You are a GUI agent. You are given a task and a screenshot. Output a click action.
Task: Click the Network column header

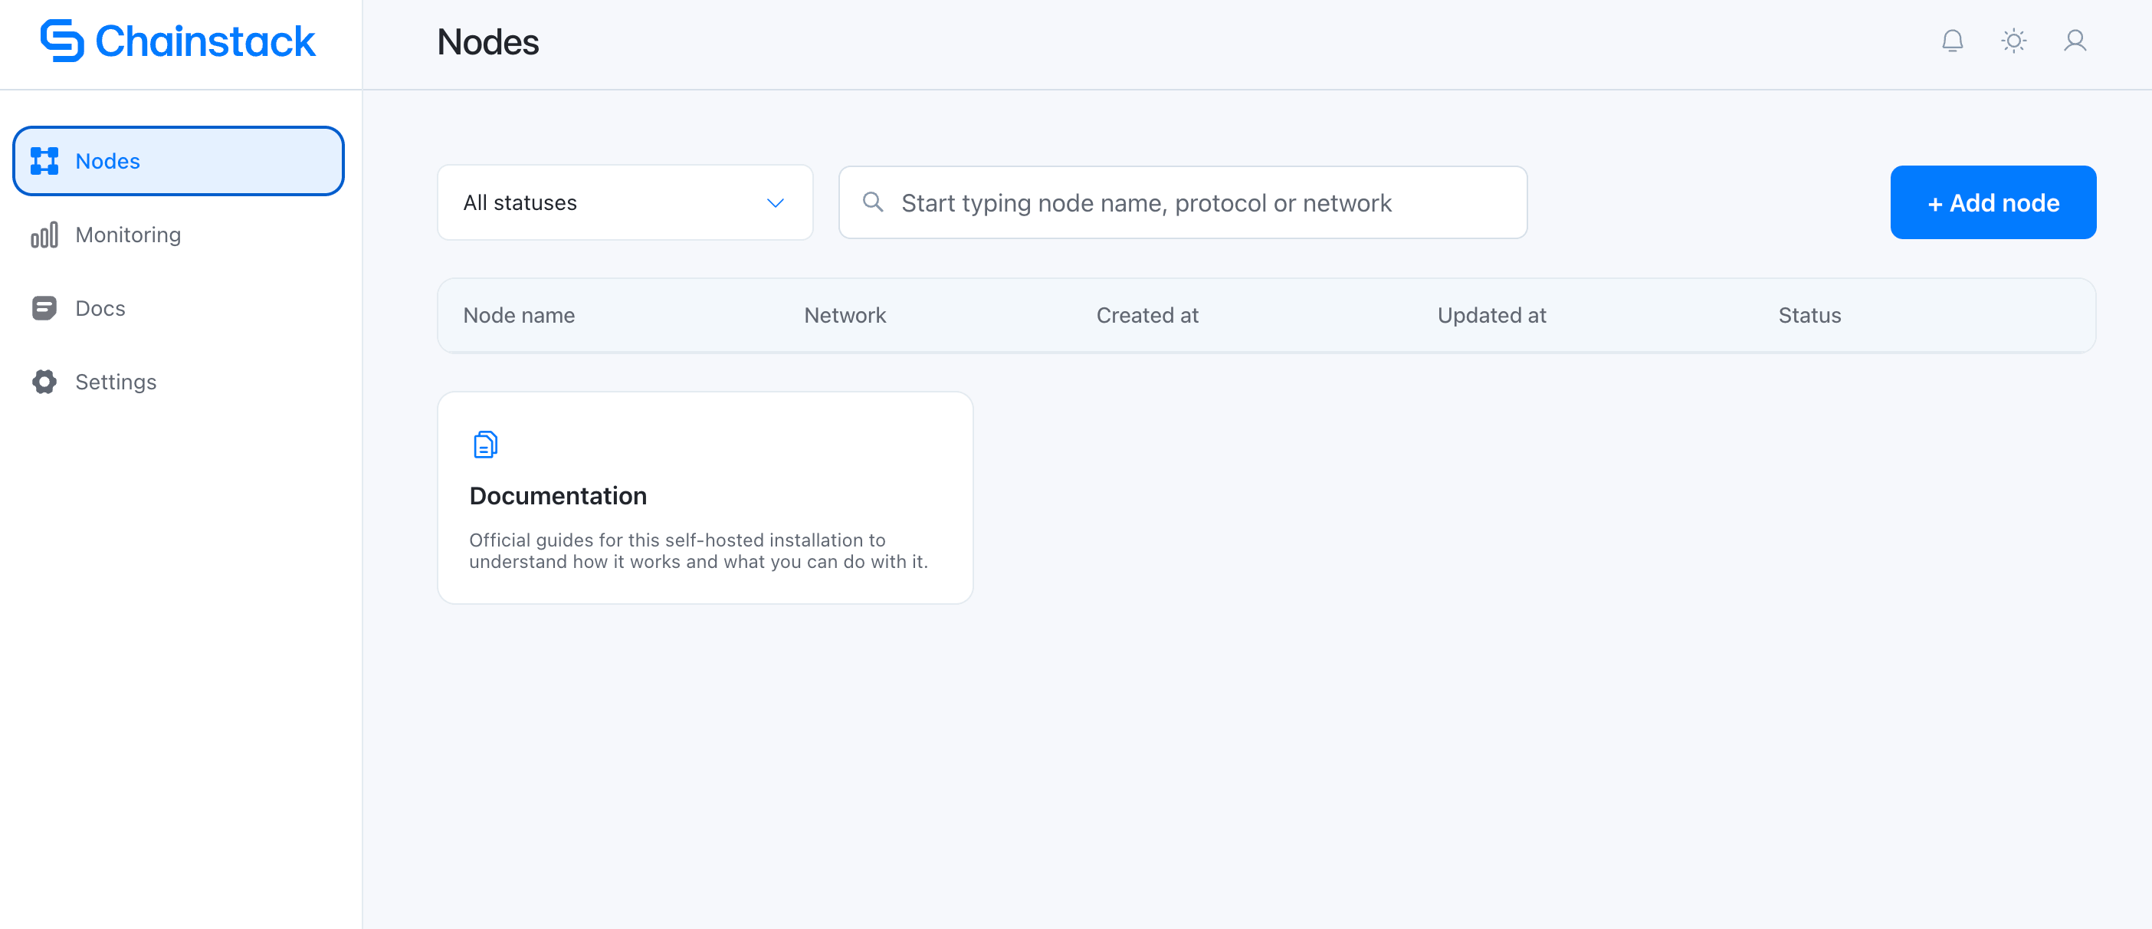tap(845, 316)
